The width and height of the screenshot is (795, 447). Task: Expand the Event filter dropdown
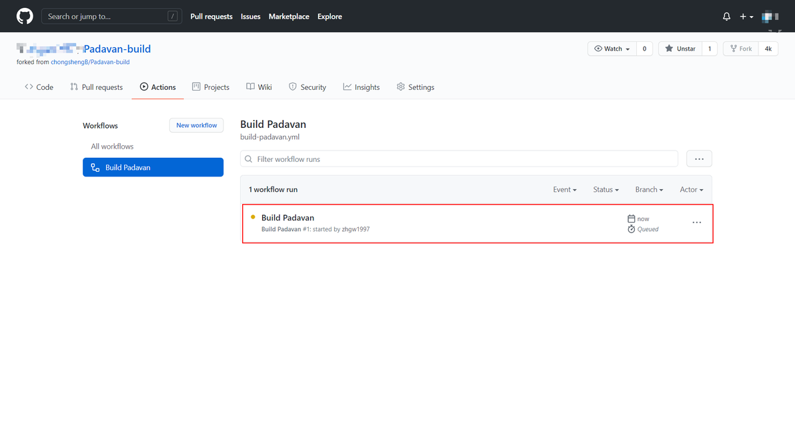tap(564, 190)
